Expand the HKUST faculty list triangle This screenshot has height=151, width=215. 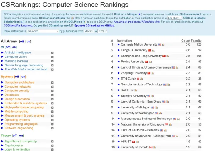click(x=119, y=142)
